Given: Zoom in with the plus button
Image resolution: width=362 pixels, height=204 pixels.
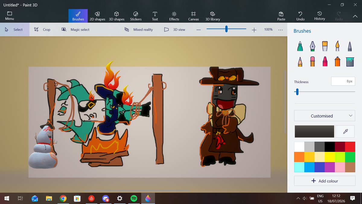Looking at the screenshot, I should point(254,30).
